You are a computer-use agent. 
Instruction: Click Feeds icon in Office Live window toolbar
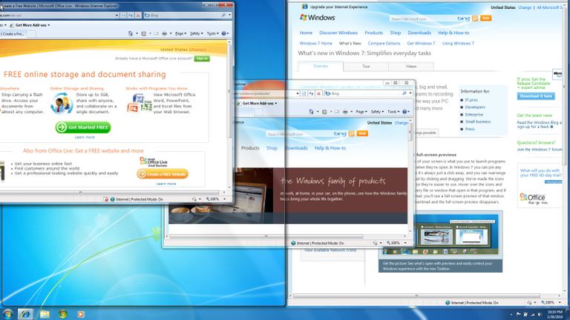(144, 33)
